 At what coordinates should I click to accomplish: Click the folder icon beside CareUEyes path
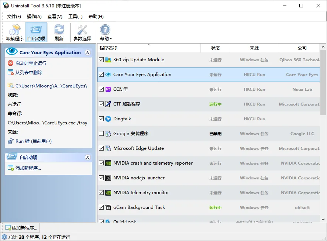(x=10, y=86)
